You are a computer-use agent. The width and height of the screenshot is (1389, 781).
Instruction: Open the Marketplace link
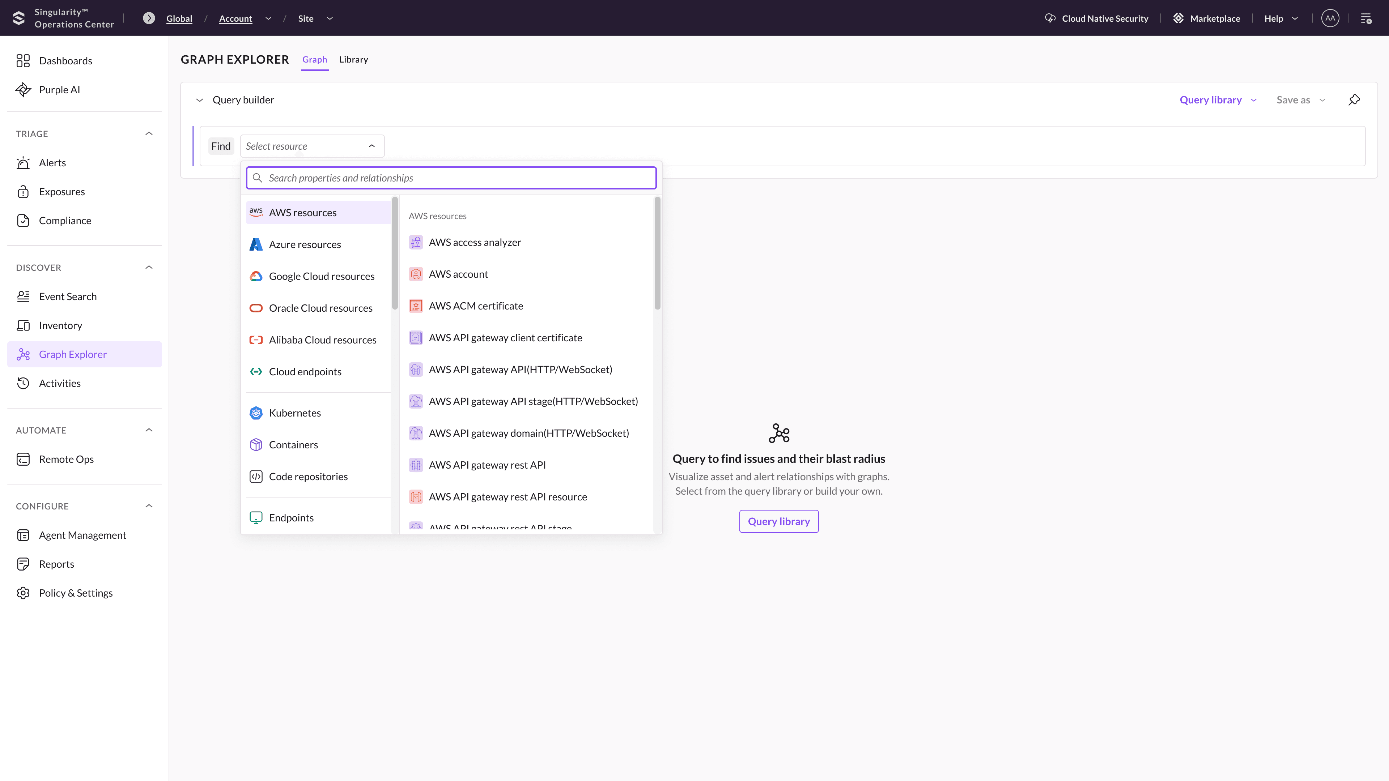point(1207,18)
